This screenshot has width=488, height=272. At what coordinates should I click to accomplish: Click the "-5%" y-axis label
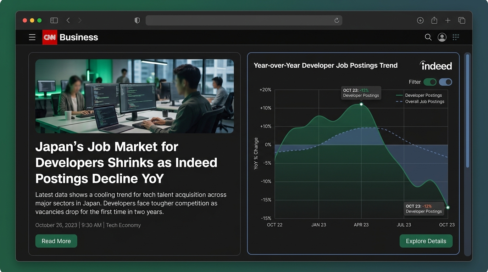[266, 163]
